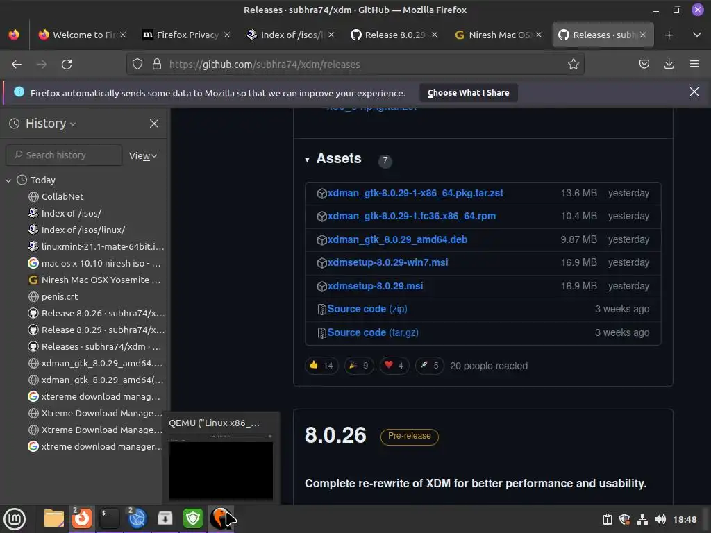Viewport: 711px width, 533px height.
Task: Close the Release 8.0.29 tab
Action: pyautogui.click(x=435, y=35)
